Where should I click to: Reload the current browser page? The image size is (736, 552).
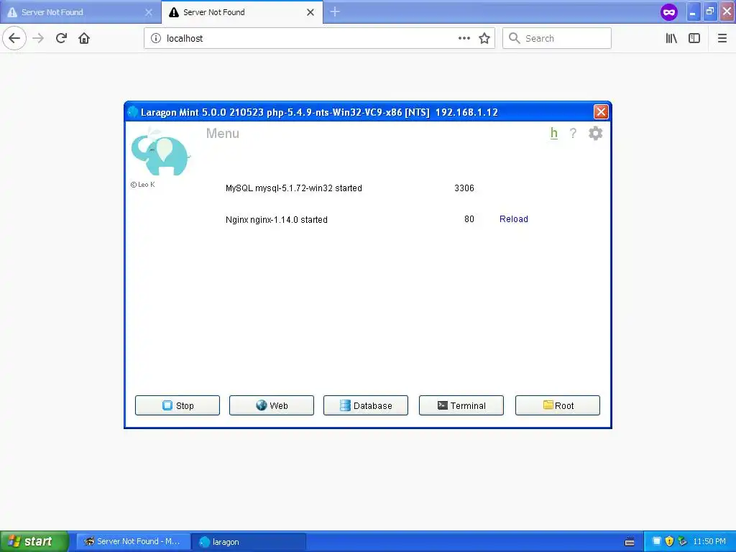pos(61,39)
